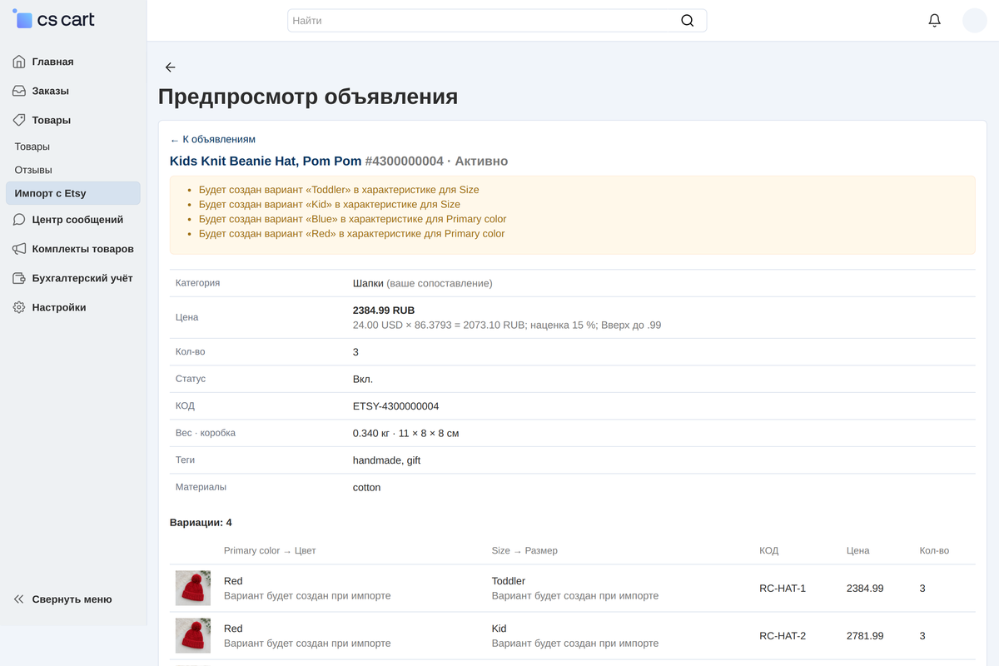The height and width of the screenshot is (666, 999).
Task: Click the Шапки category value
Action: coord(368,283)
